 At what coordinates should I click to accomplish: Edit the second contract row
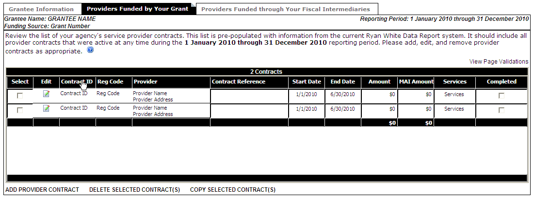point(47,109)
